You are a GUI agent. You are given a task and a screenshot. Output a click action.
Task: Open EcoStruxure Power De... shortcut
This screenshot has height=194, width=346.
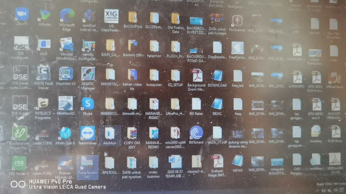coord(19,137)
